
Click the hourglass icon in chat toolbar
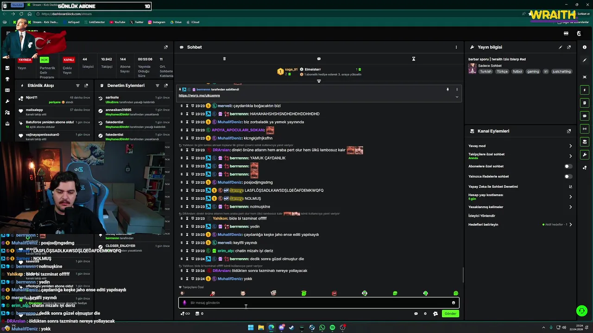tap(414, 59)
